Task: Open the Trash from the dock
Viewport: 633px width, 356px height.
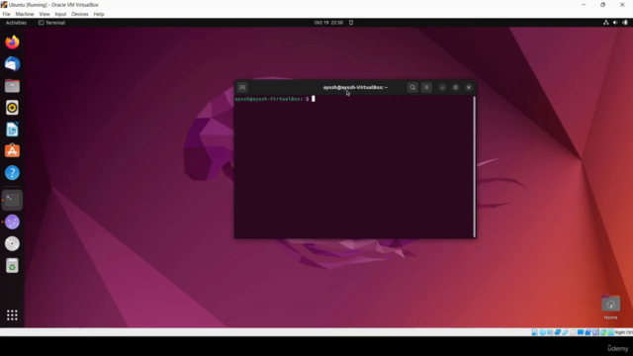Action: point(12,266)
